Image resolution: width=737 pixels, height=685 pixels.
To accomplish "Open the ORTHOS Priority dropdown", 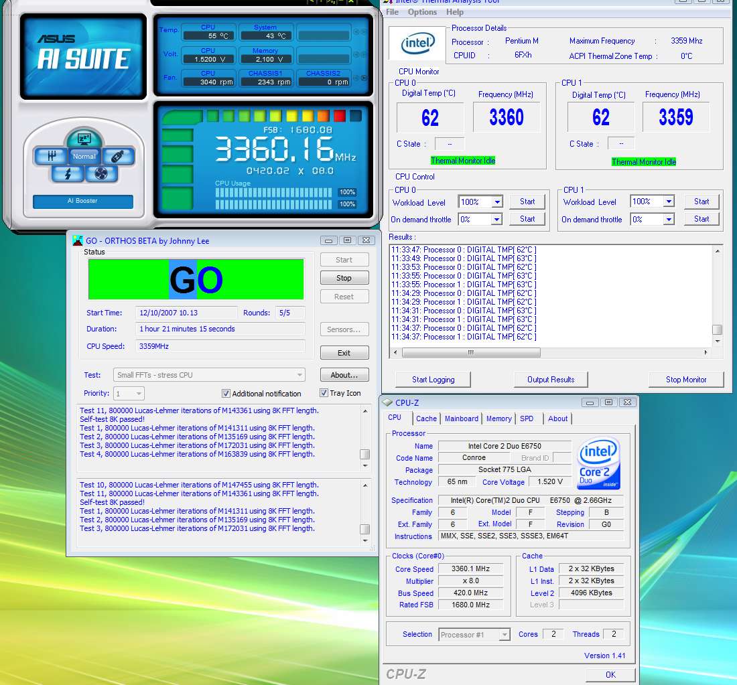I will [x=129, y=393].
